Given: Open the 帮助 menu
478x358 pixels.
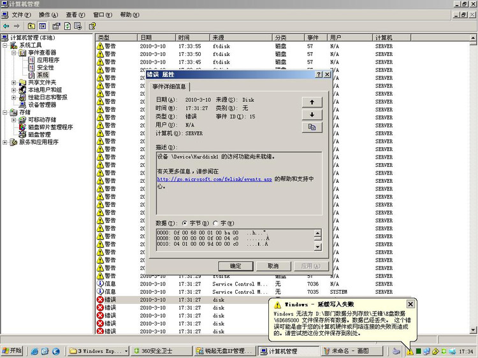Looking at the screenshot, I should coord(129,15).
